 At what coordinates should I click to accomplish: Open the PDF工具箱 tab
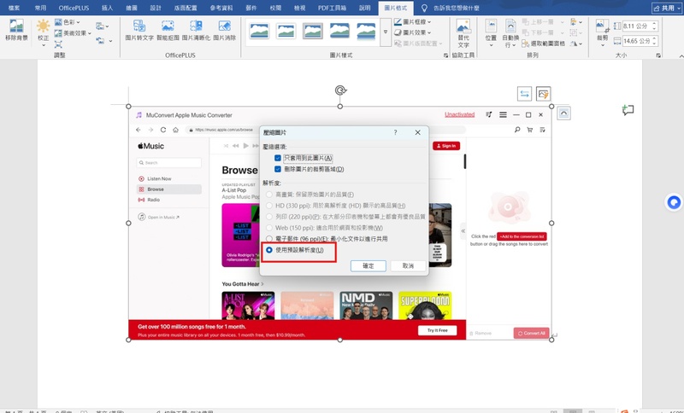pos(332,8)
